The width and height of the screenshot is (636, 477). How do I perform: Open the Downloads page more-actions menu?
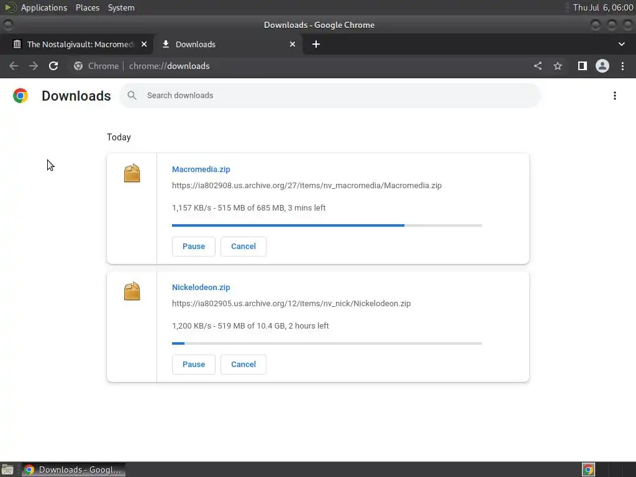click(615, 96)
